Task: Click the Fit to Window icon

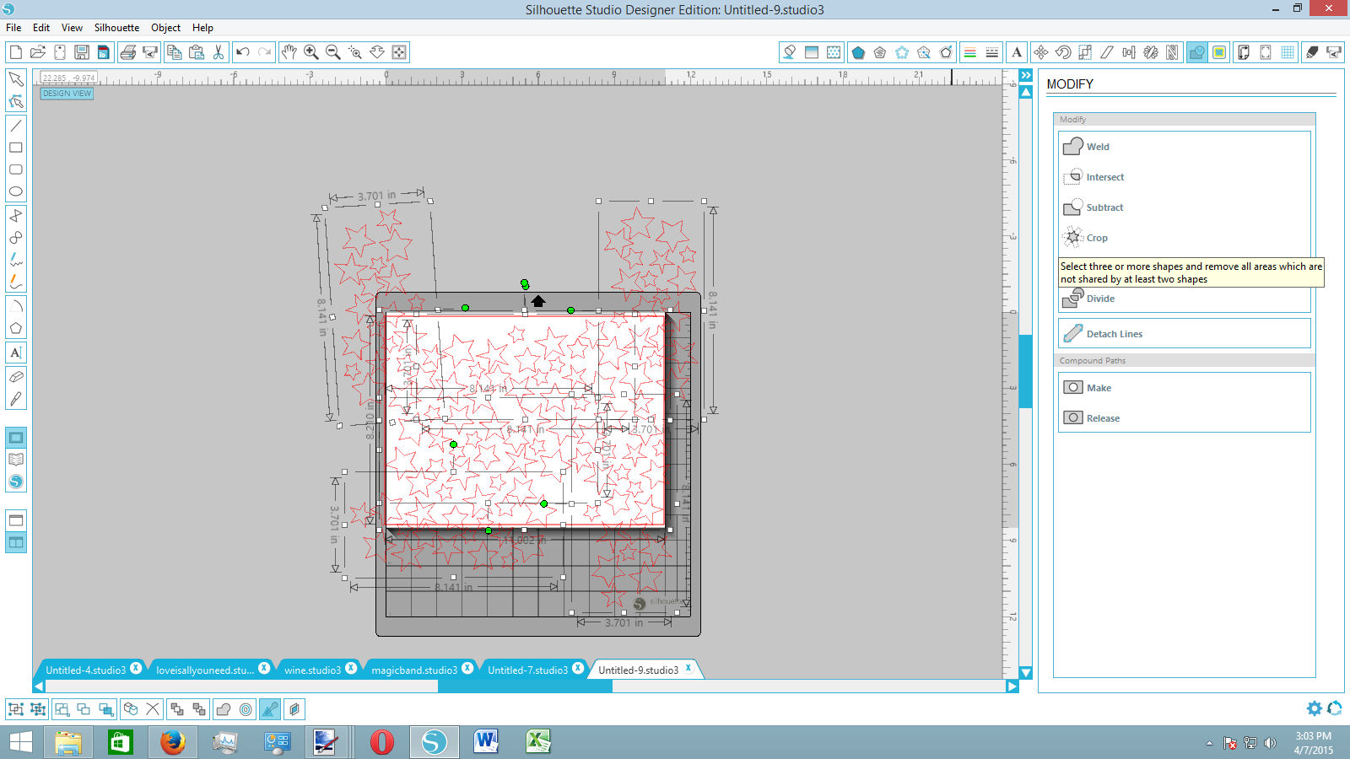Action: (x=399, y=52)
